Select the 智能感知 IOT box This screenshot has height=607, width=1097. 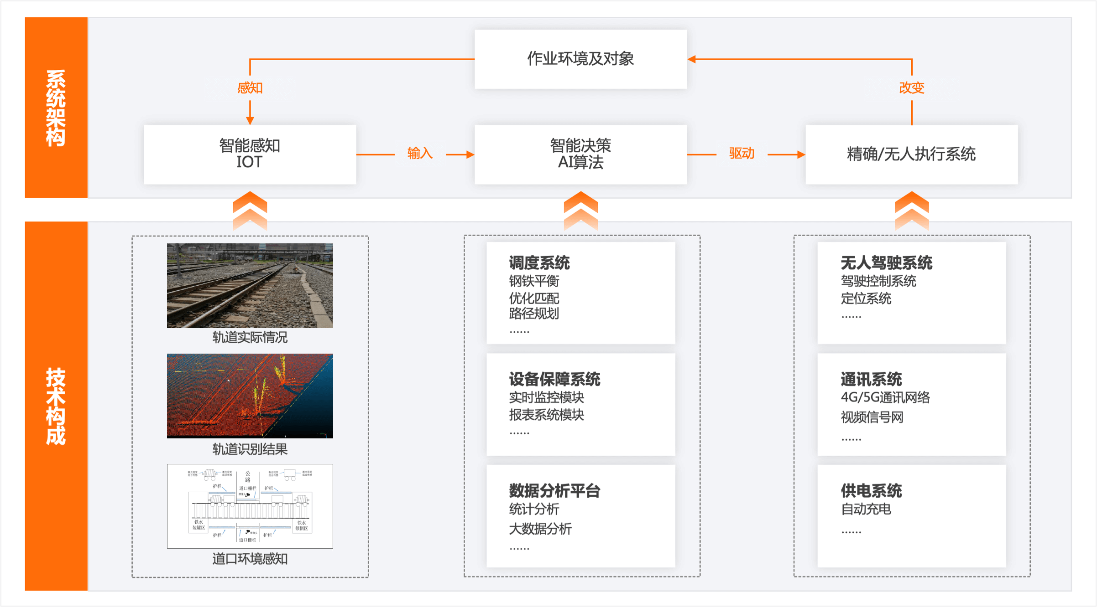[x=250, y=154]
